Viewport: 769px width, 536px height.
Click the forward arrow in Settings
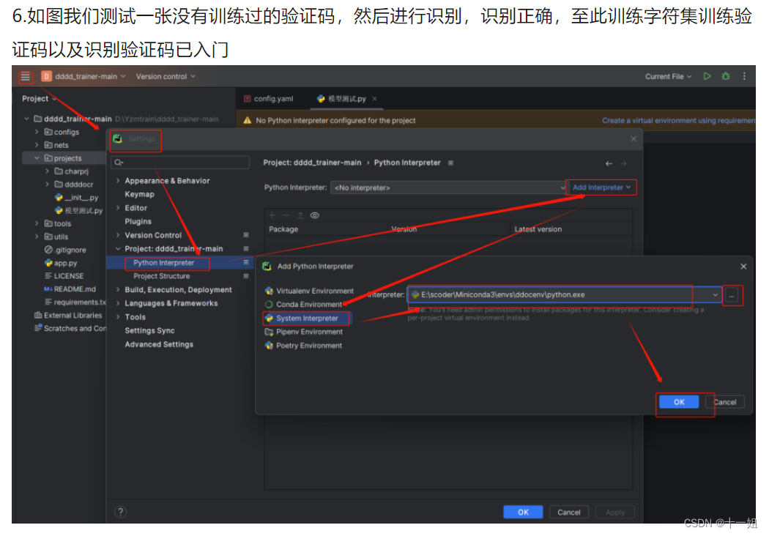point(623,163)
